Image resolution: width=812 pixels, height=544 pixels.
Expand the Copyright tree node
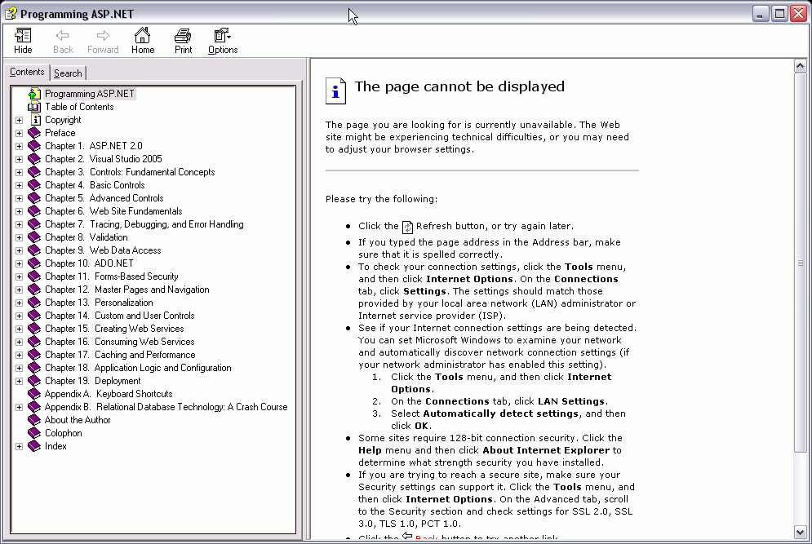pos(19,120)
